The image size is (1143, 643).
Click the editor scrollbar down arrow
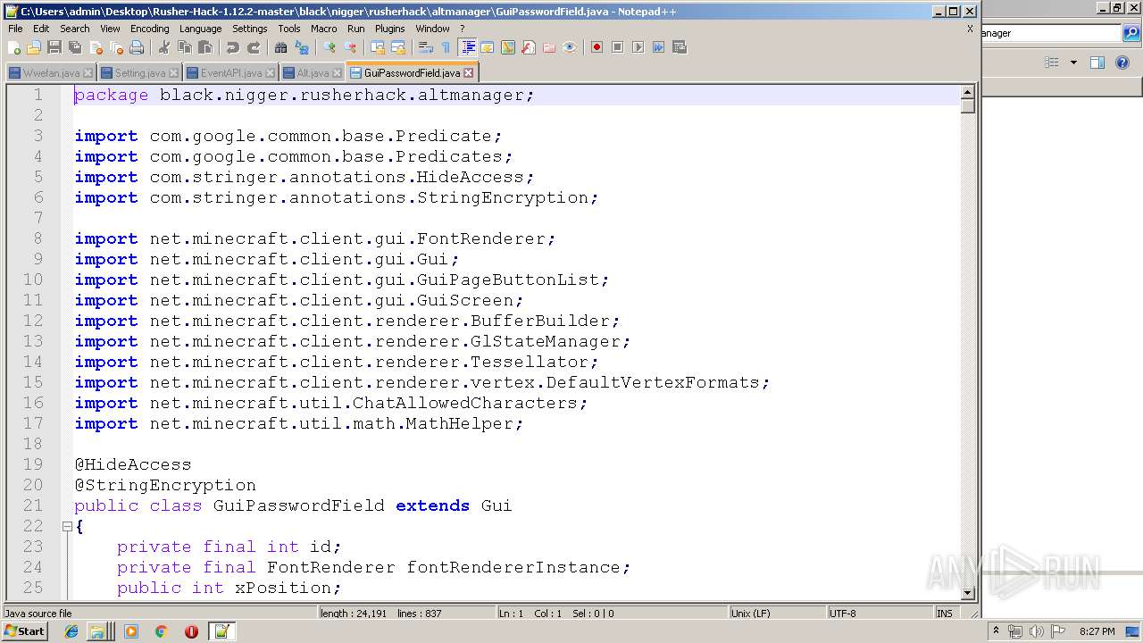pos(967,593)
